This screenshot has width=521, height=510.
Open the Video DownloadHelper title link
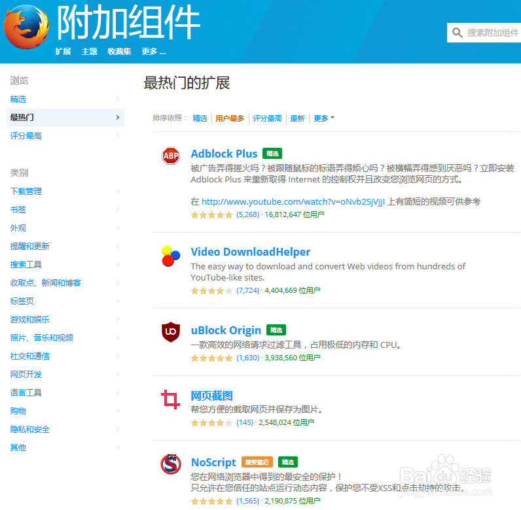251,252
